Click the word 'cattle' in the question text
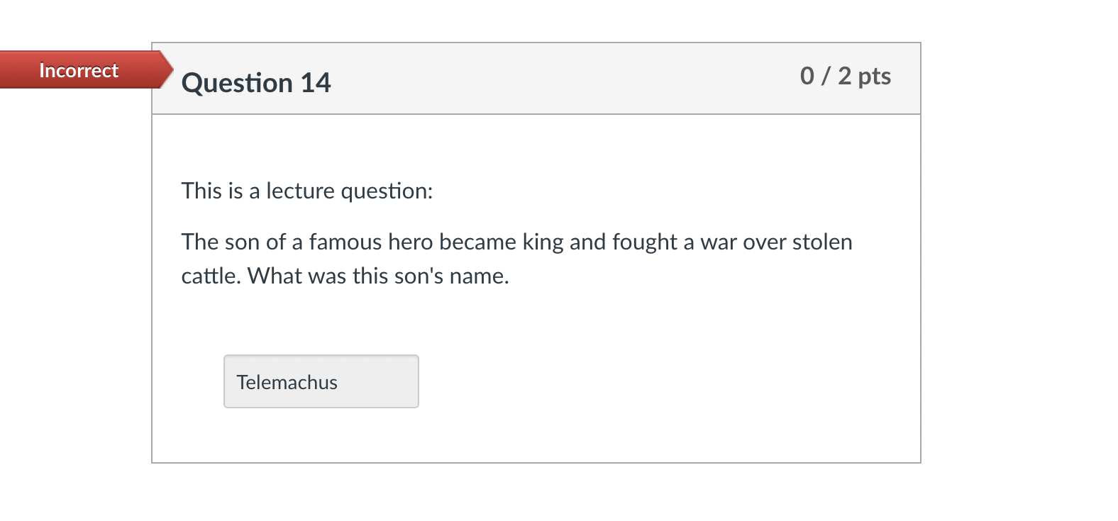Image resolution: width=1118 pixels, height=521 pixels. coord(208,276)
